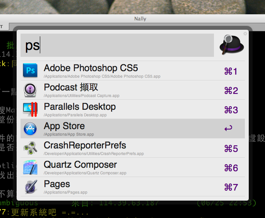Launch Adobe Photoshop CS5 from the results
This screenshot has height=218, width=265.
133,71
